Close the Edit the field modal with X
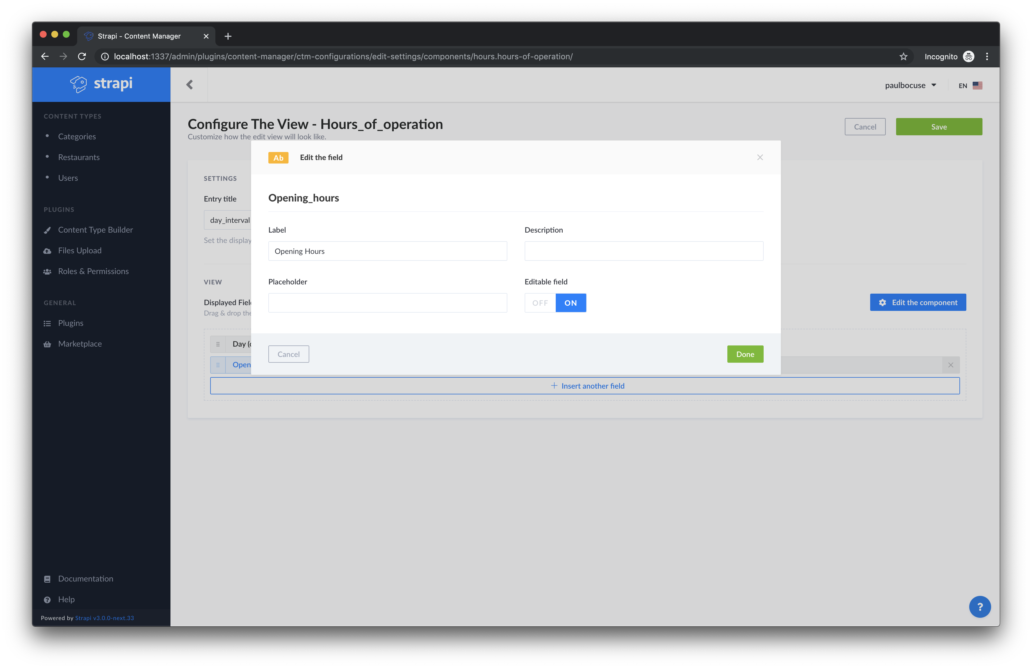 click(x=760, y=157)
